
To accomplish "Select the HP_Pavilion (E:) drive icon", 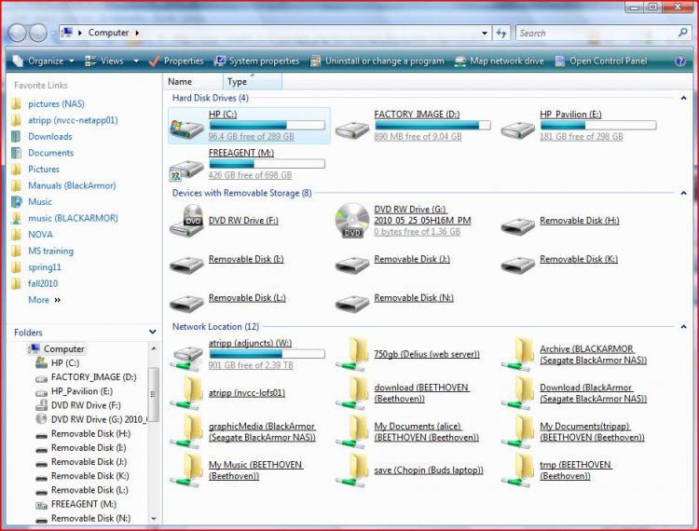I will (x=517, y=129).
